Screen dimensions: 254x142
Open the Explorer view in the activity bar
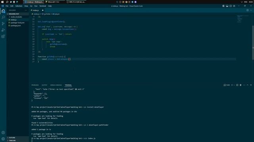click(3, 11)
